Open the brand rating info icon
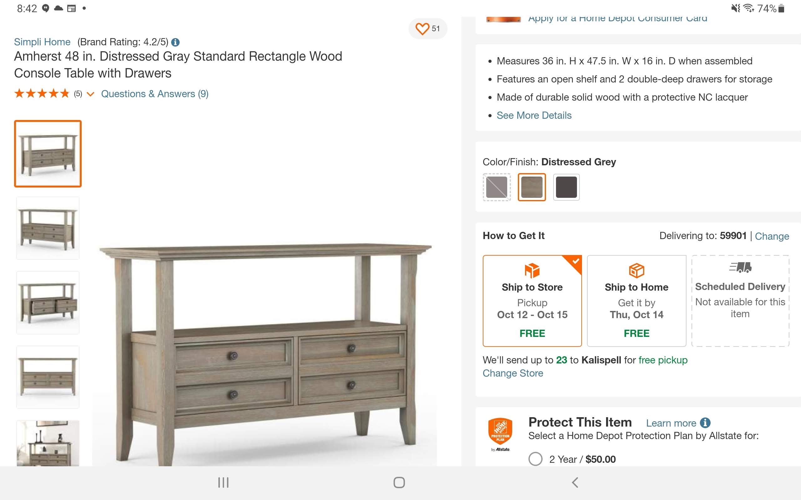 176,42
